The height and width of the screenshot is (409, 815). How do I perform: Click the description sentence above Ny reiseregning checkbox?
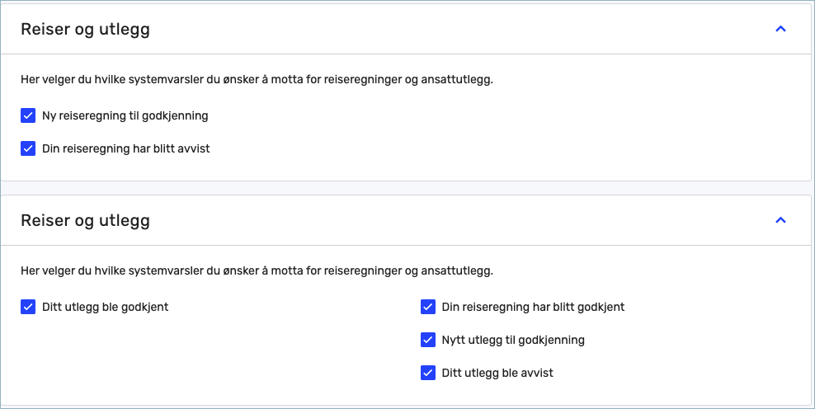(257, 80)
